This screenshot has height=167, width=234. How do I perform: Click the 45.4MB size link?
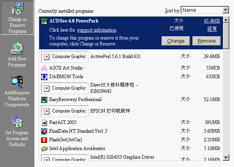click(x=212, y=21)
